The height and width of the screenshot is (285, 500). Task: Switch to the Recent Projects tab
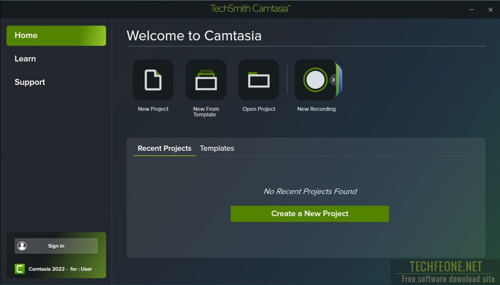tap(165, 148)
